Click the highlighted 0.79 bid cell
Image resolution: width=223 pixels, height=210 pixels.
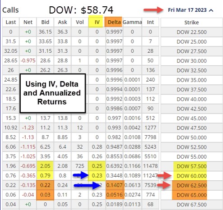click(x=45, y=176)
